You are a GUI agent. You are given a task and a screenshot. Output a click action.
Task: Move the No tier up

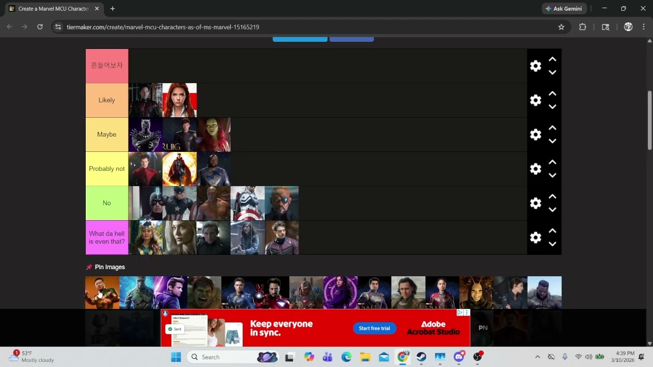[552, 196]
